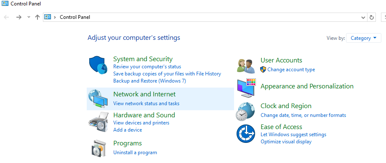
Task: Click Let Windows suggest settings
Action: pos(293,135)
